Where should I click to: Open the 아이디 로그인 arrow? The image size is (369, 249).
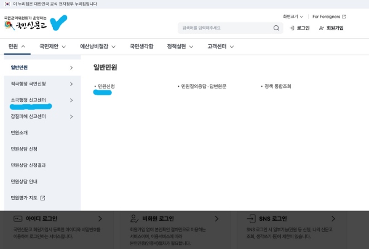(x=100, y=219)
